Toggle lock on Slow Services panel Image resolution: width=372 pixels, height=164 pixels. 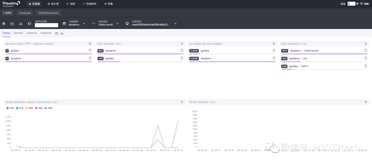coord(182,44)
